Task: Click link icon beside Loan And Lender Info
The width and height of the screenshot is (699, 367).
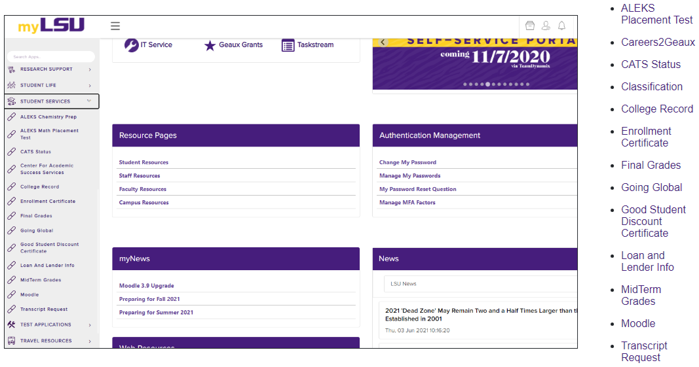Action: click(12, 266)
